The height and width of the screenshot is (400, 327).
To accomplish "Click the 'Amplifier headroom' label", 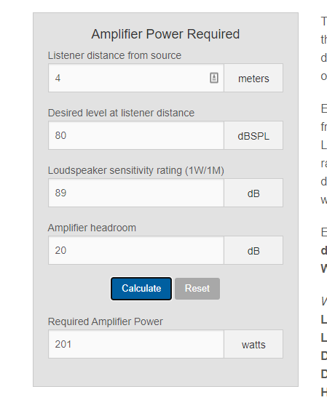I will (92, 228).
